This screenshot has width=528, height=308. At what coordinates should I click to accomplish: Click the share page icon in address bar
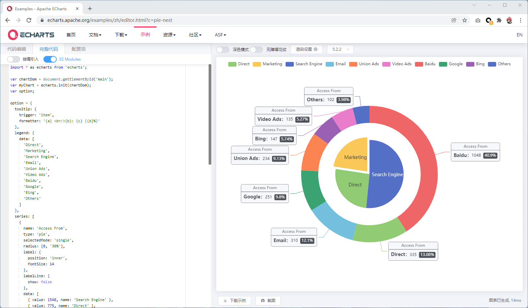(454, 20)
